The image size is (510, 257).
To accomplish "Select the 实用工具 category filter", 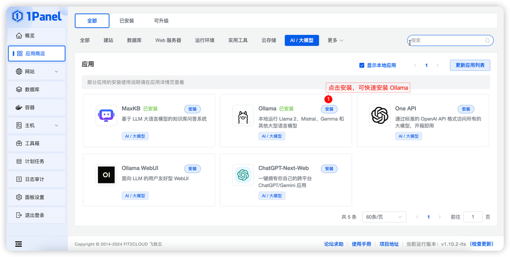I will point(238,40).
